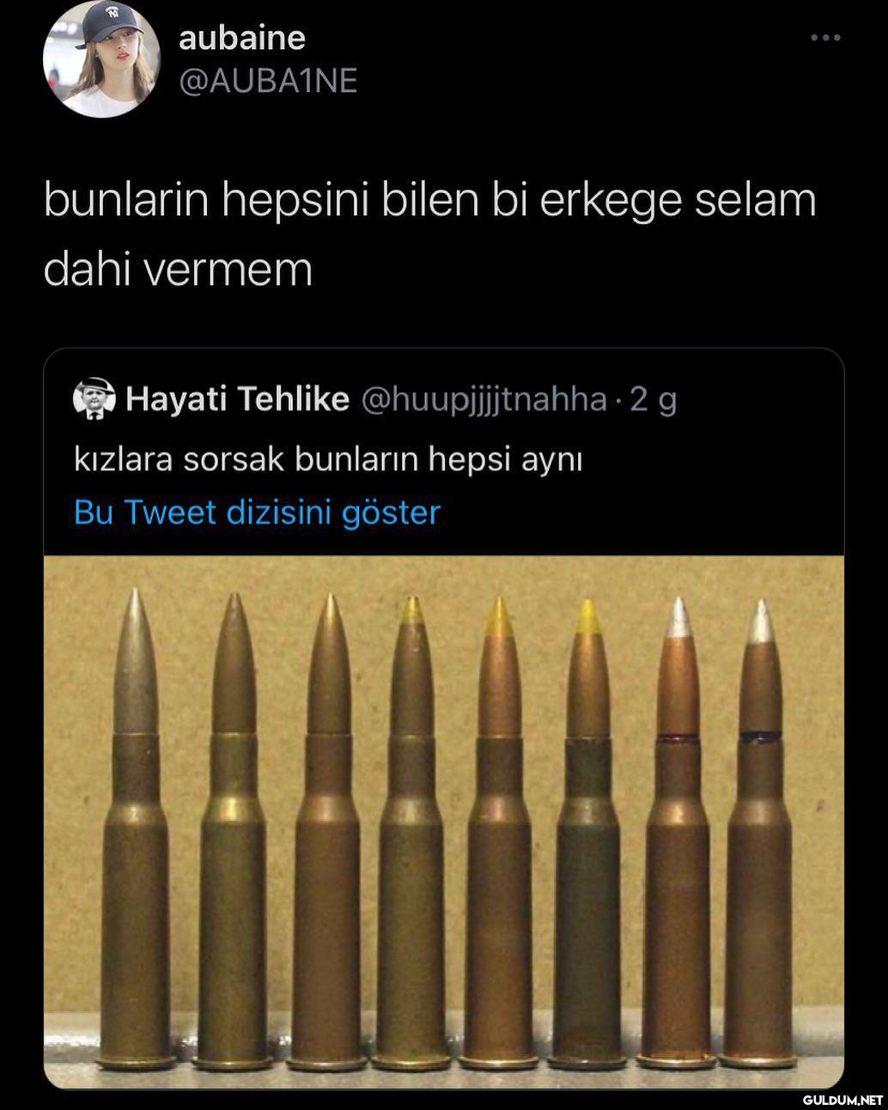Click the bright yellow-tipped bullet

587,833
